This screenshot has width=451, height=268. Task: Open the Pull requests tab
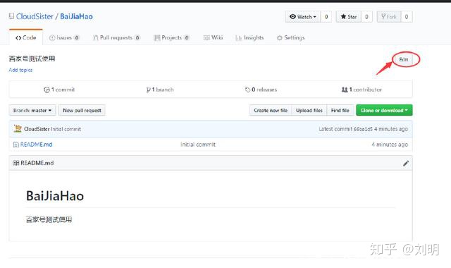click(116, 37)
